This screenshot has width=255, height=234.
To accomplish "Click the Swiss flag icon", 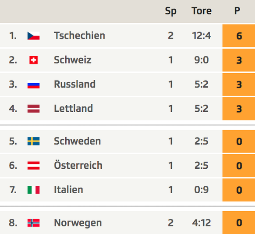I will [33, 60].
